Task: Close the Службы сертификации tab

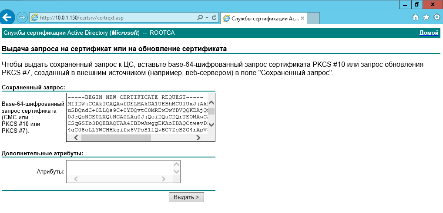Action: pos(302,18)
